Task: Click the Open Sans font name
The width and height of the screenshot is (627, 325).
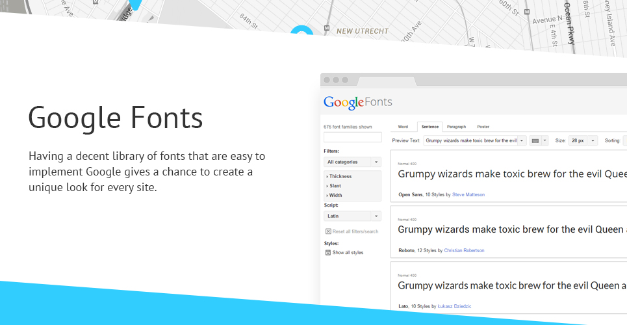Action: [x=410, y=194]
